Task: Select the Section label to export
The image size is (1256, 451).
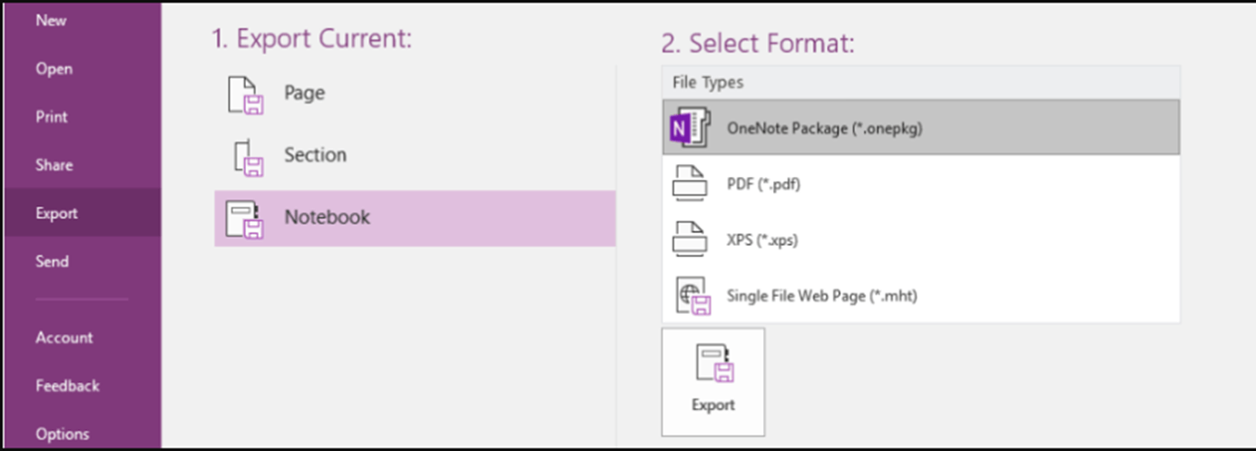Action: click(315, 155)
